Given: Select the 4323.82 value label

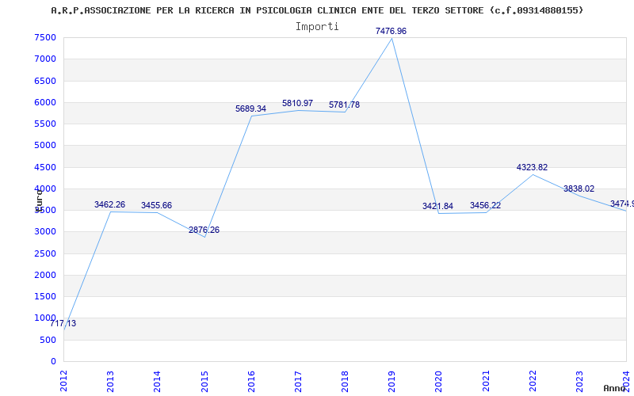Looking at the screenshot, I should tap(532, 167).
